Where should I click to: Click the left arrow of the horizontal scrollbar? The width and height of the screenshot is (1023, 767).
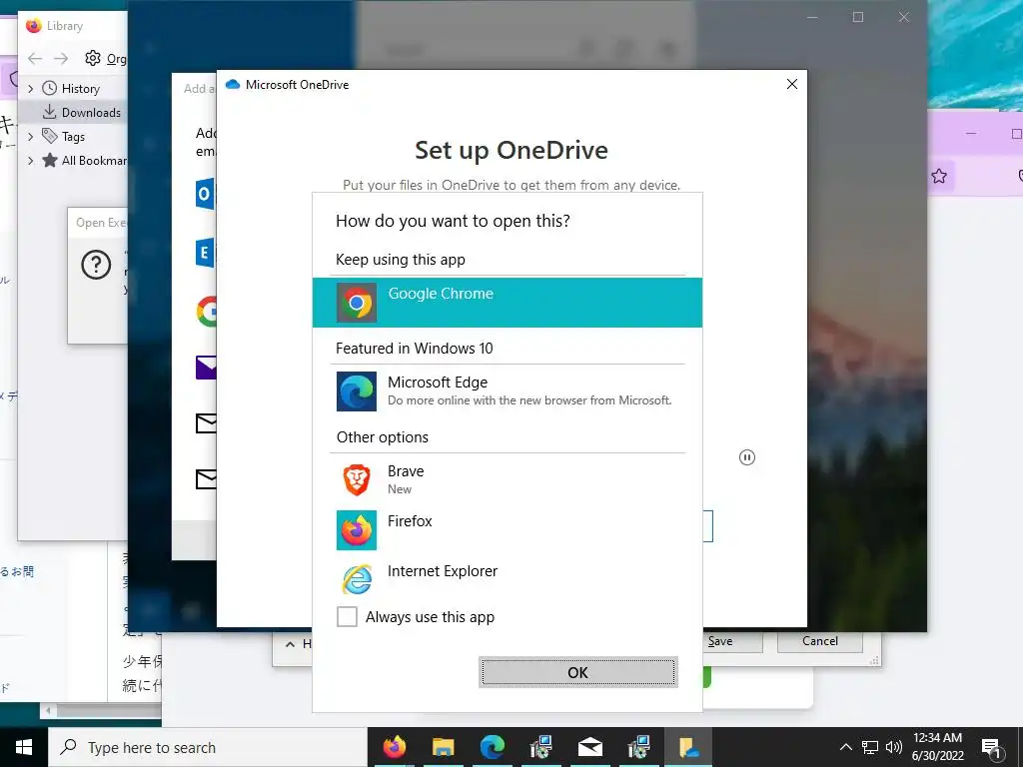point(48,710)
